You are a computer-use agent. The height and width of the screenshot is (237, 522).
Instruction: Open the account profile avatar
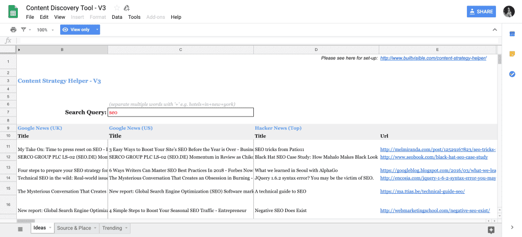coord(509,12)
